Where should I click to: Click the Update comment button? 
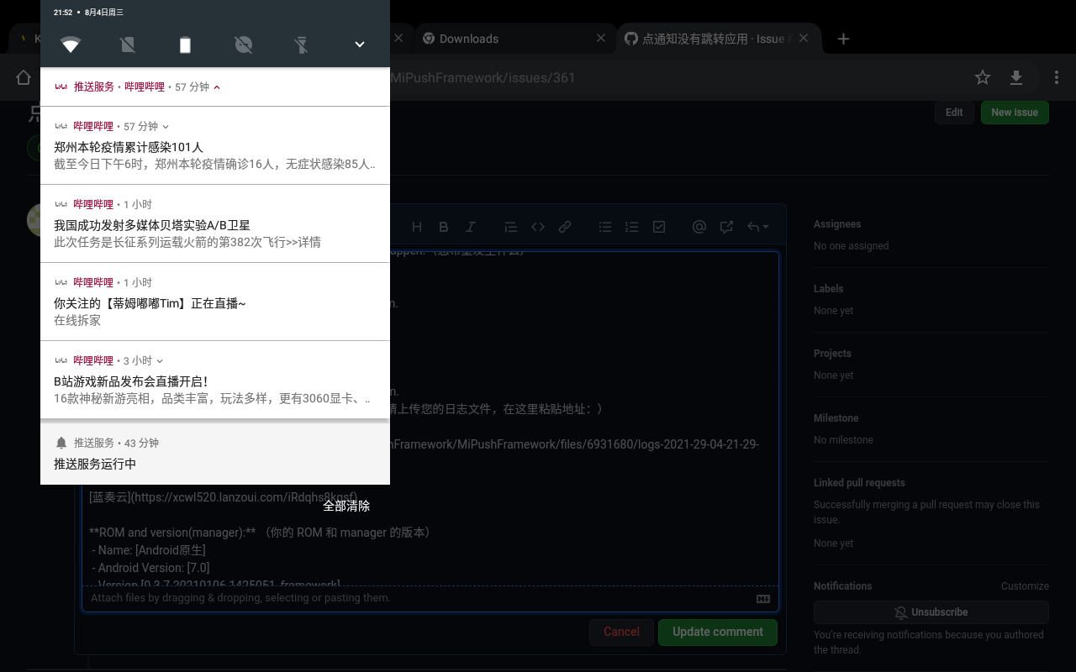(717, 632)
